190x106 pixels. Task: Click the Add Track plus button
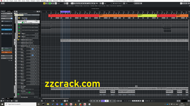(15, 11)
